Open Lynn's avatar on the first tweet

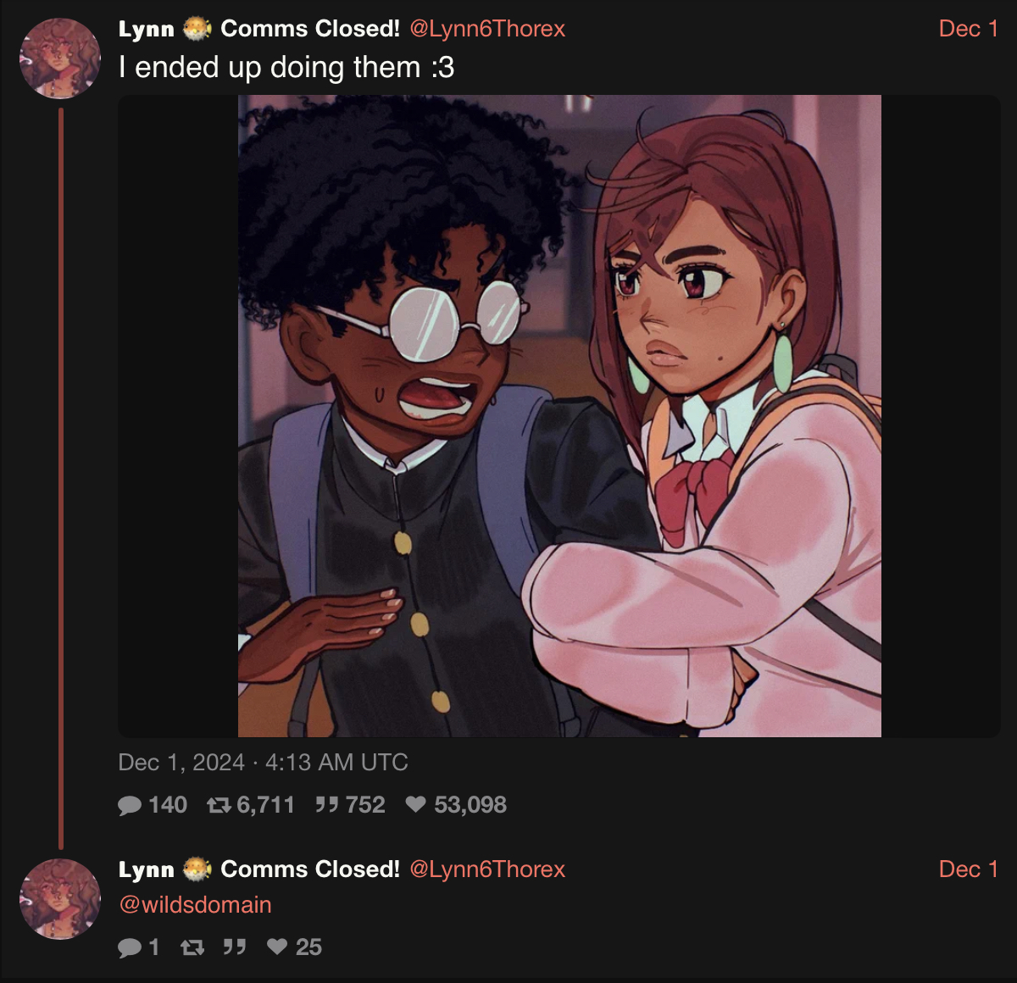60,58
